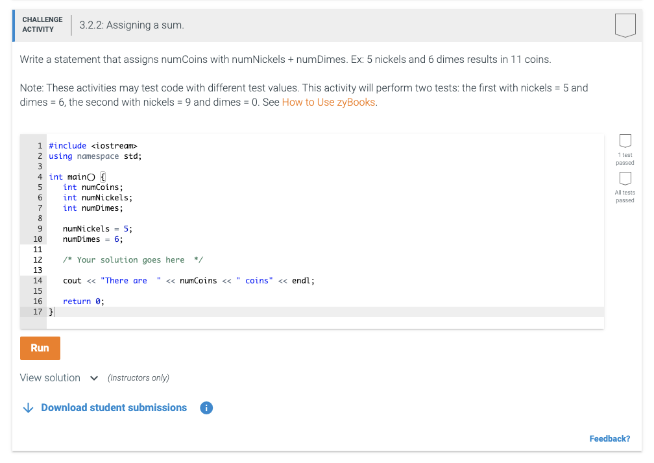The width and height of the screenshot is (654, 463).
Task: Click the "1 test passed" indicator icon
Action: (x=625, y=141)
